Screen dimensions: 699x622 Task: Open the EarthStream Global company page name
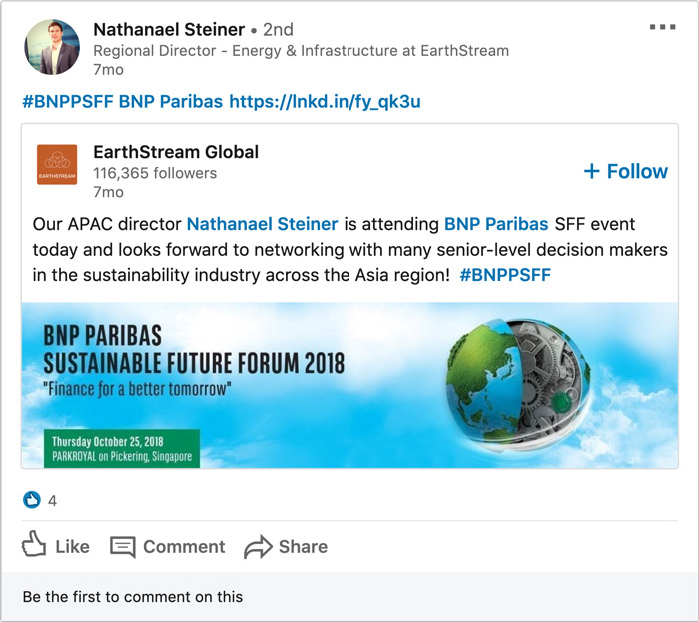[176, 152]
